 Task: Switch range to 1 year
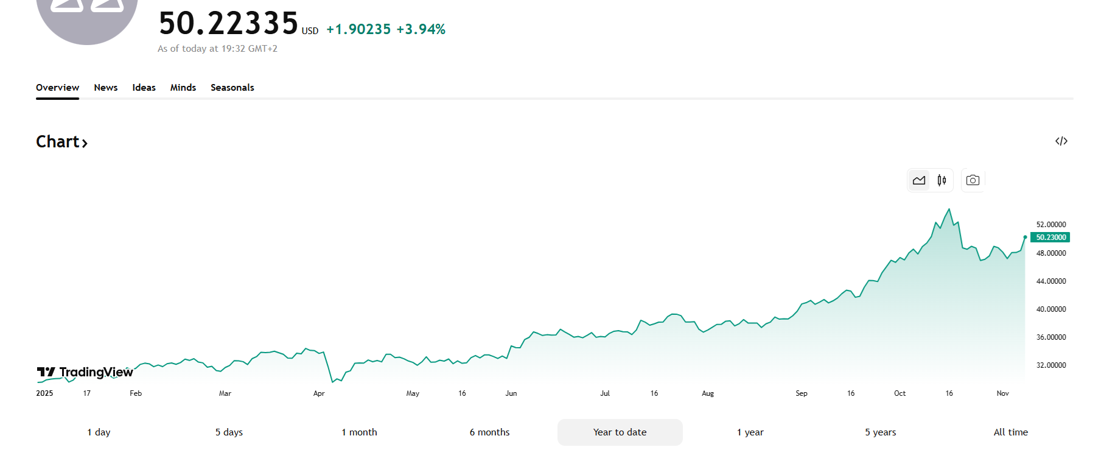click(x=750, y=432)
